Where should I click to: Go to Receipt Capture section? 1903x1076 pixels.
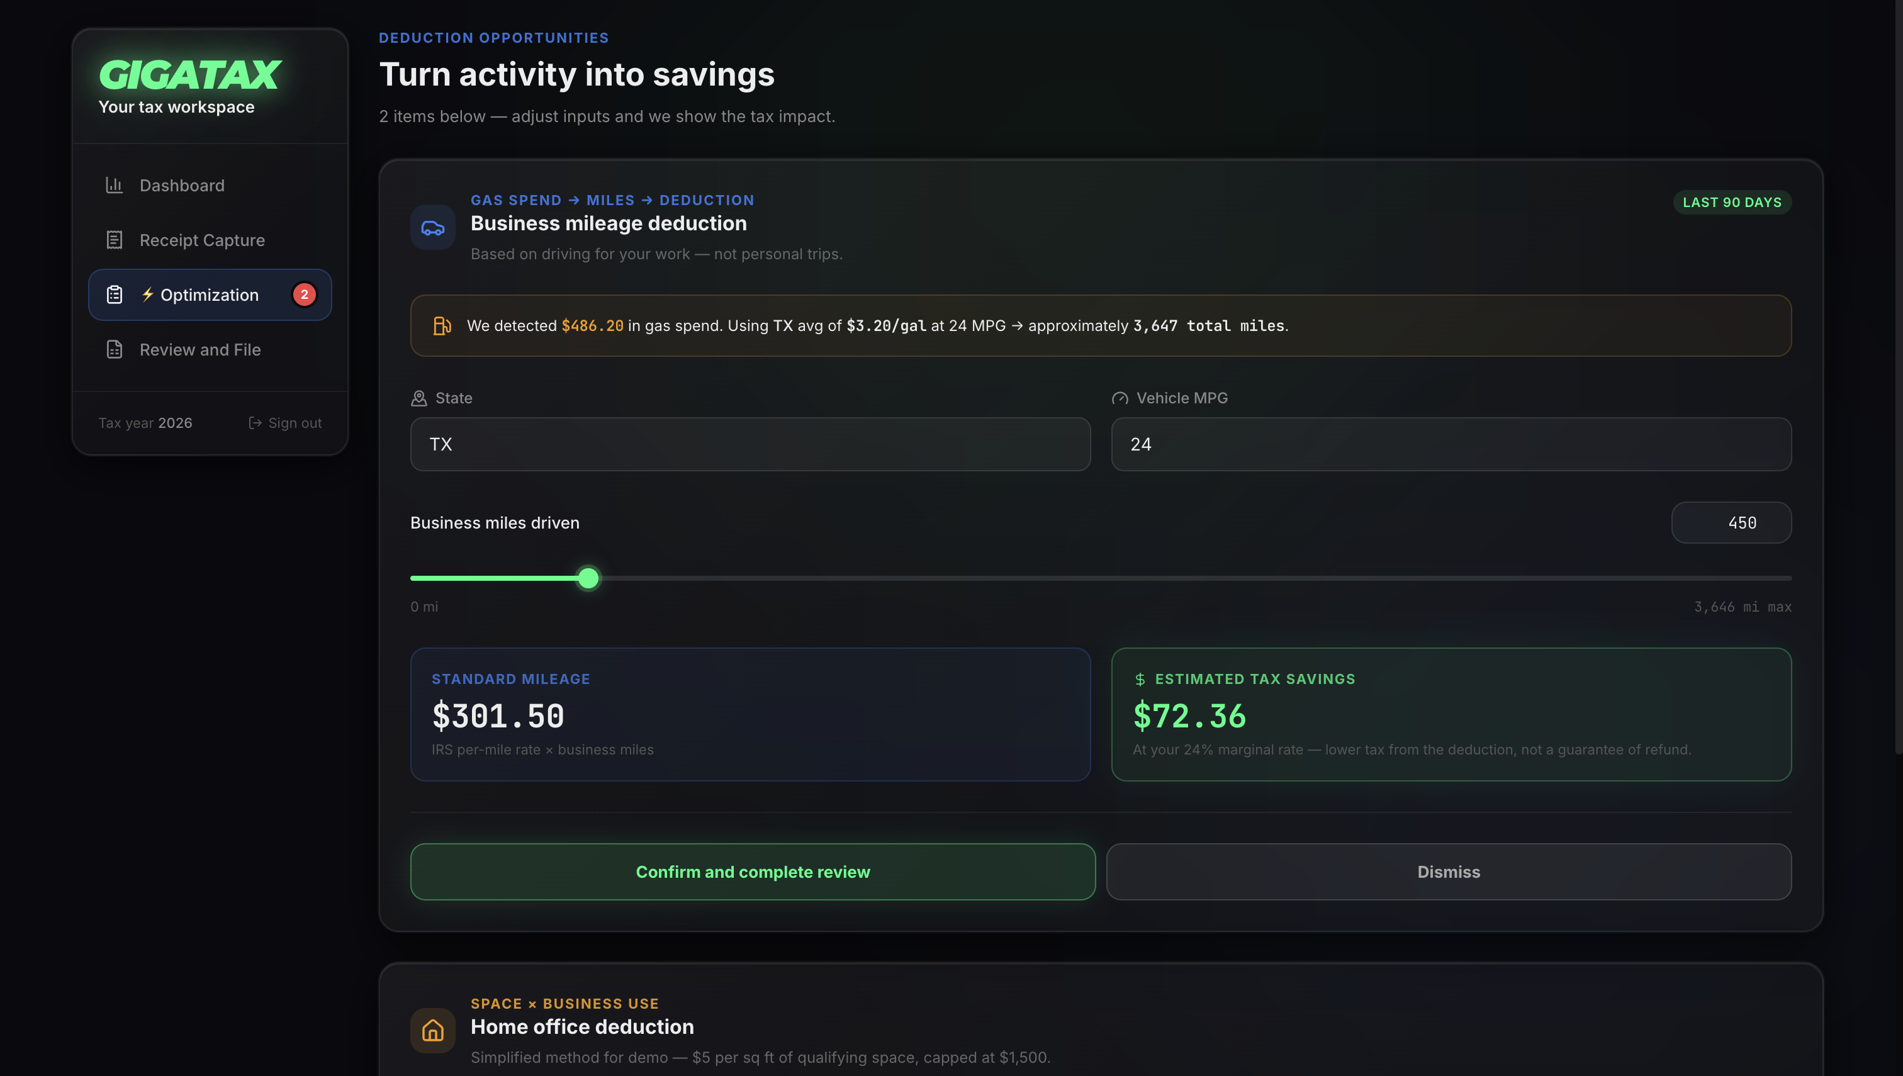tap(202, 240)
